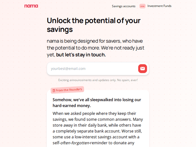
Task: Click the bold "but let's stay in touch." text
Action: click(81, 55)
